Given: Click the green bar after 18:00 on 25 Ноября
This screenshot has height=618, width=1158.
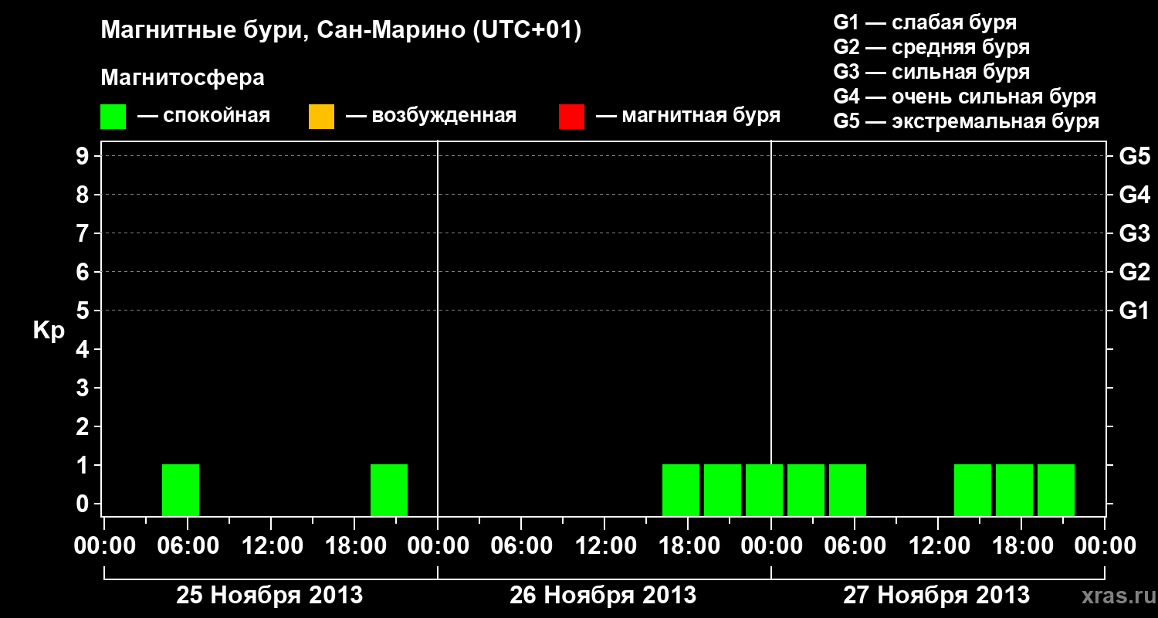Looking at the screenshot, I should [x=389, y=490].
